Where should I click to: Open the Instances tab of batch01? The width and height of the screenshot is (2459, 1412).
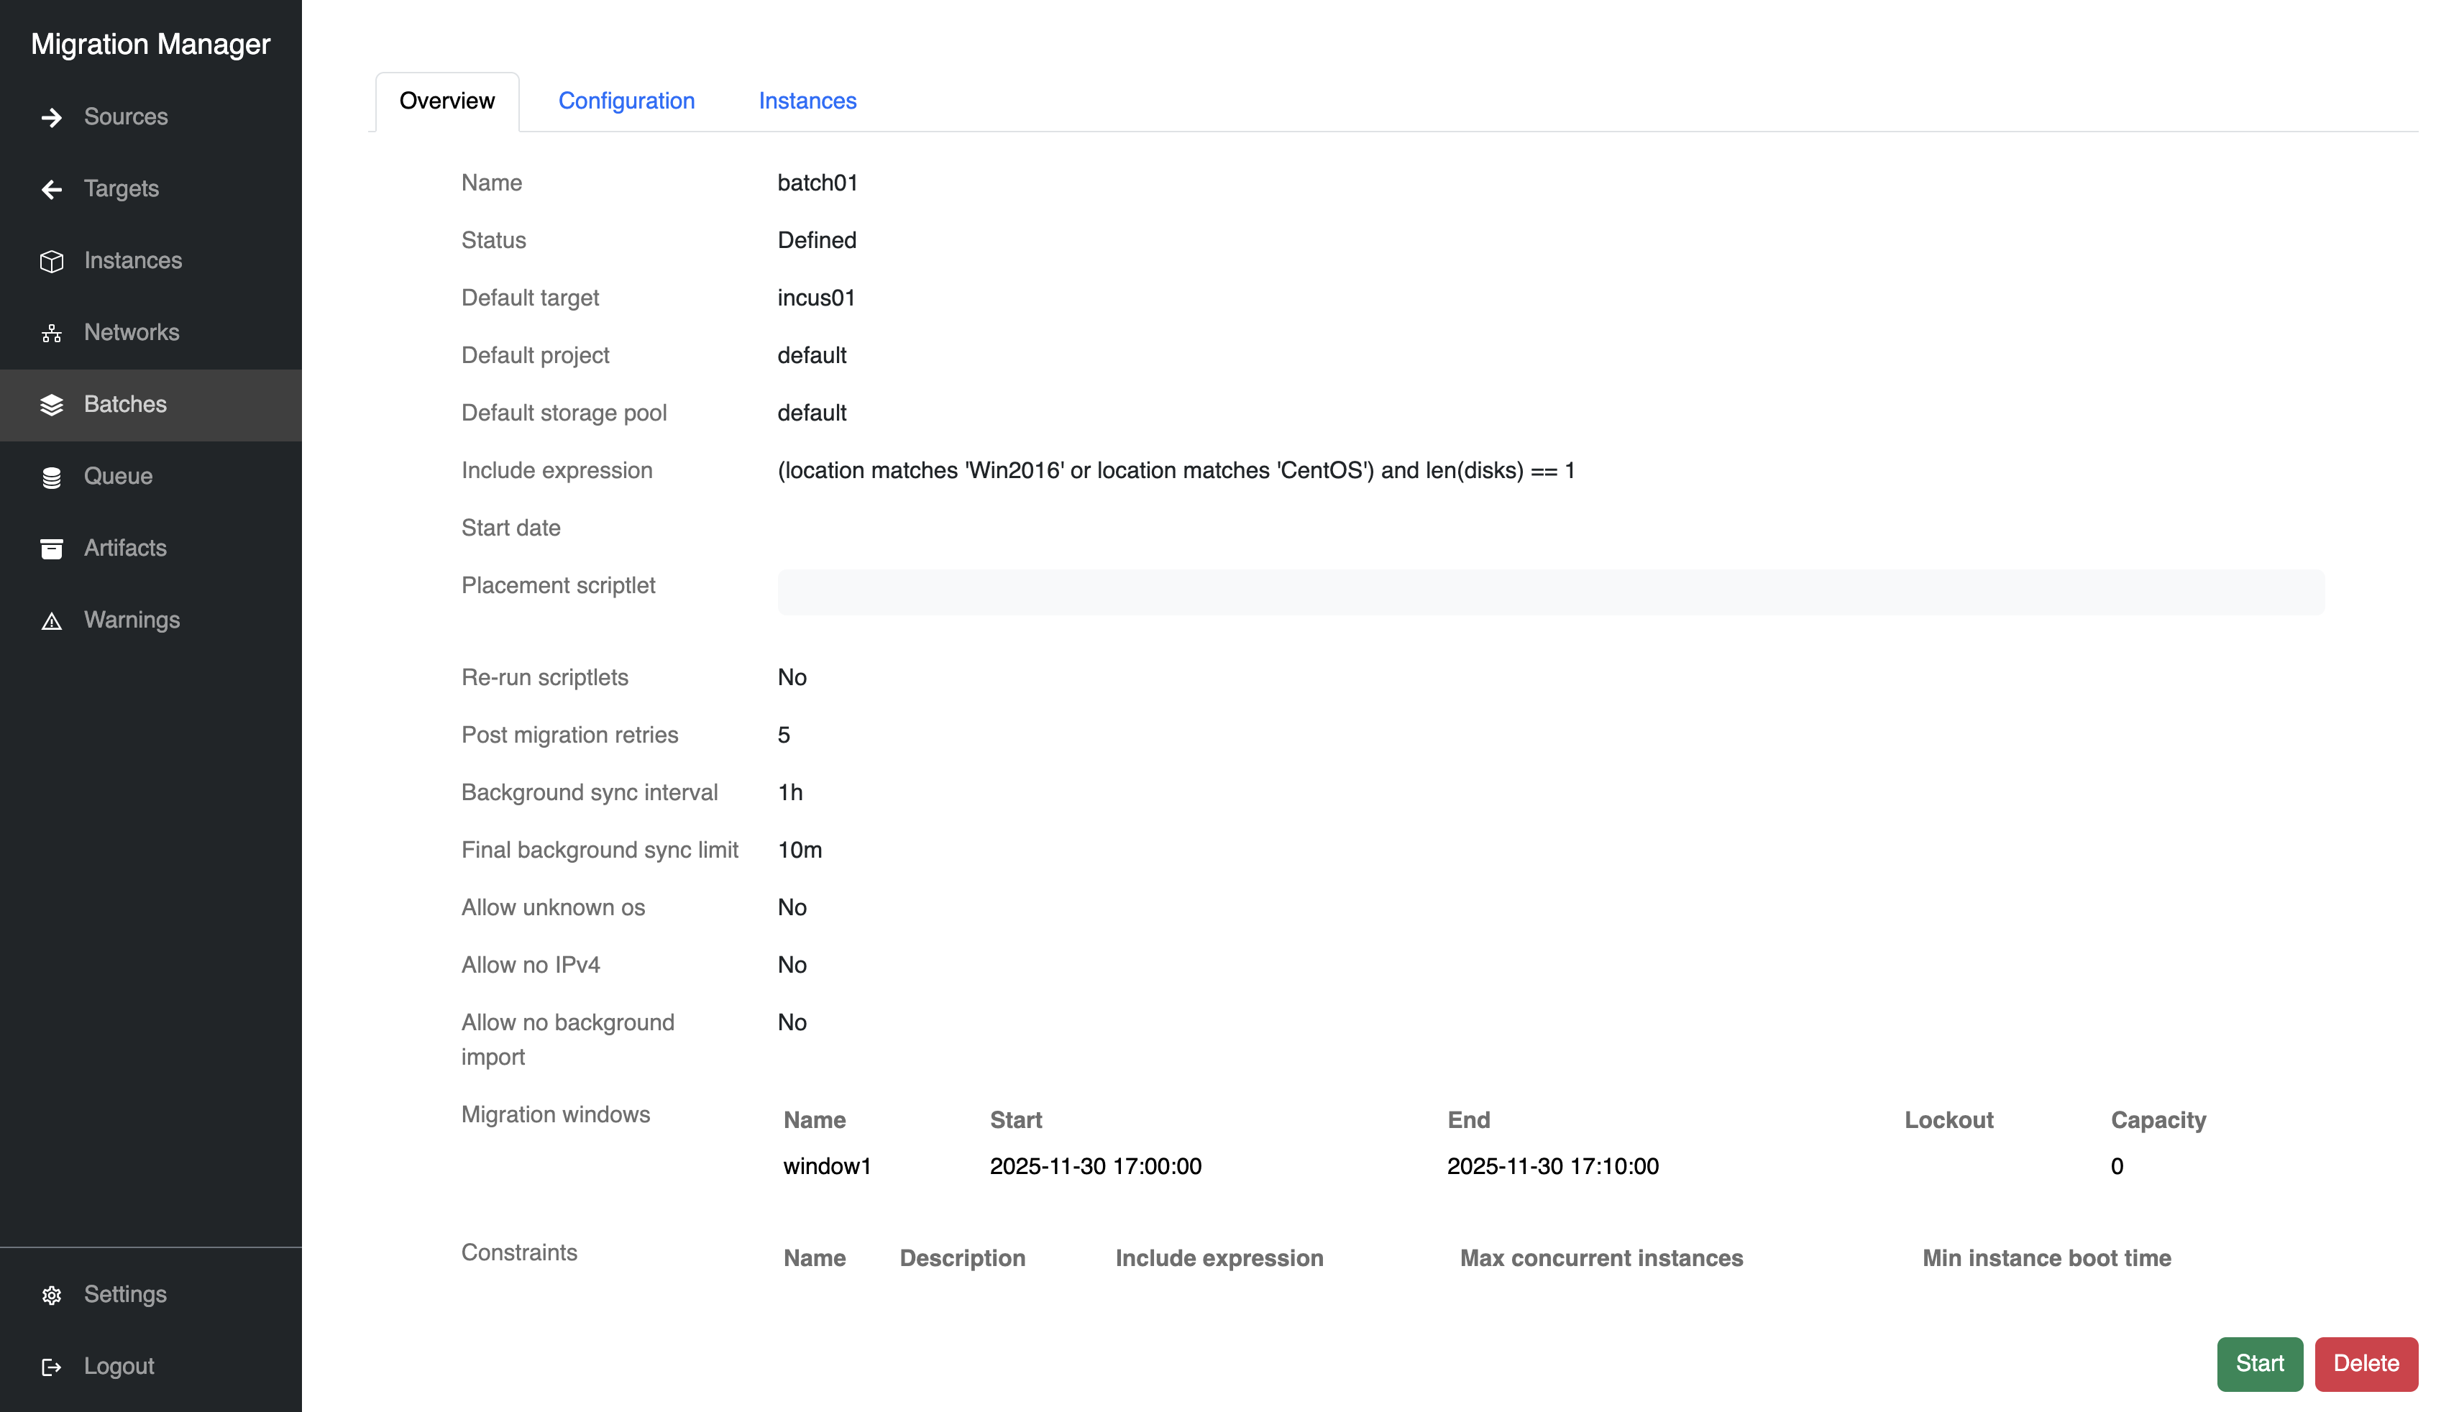click(x=807, y=101)
